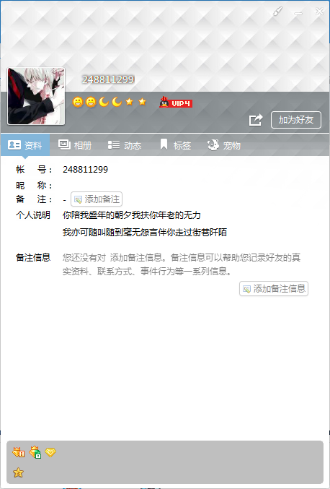
Task: Click the 添加备注 button
Action: click(x=97, y=199)
